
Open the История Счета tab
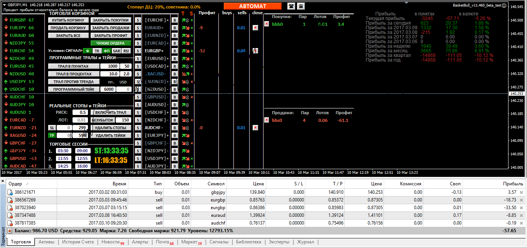(78, 242)
